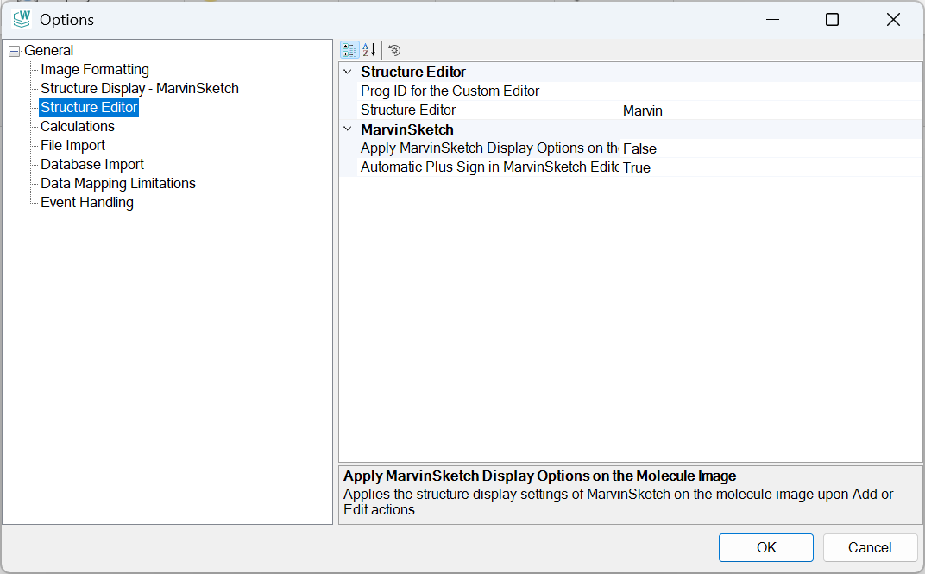
Task: Collapse the General tree node
Action: (x=14, y=51)
